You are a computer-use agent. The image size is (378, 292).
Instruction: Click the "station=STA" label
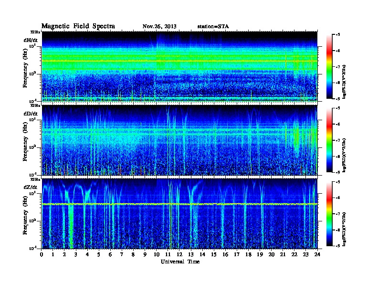(x=213, y=26)
